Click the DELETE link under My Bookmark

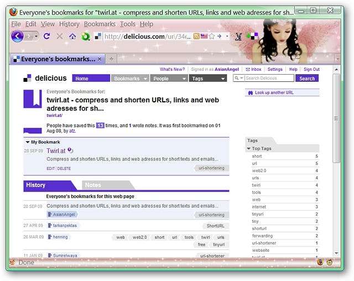pyautogui.click(x=64, y=168)
